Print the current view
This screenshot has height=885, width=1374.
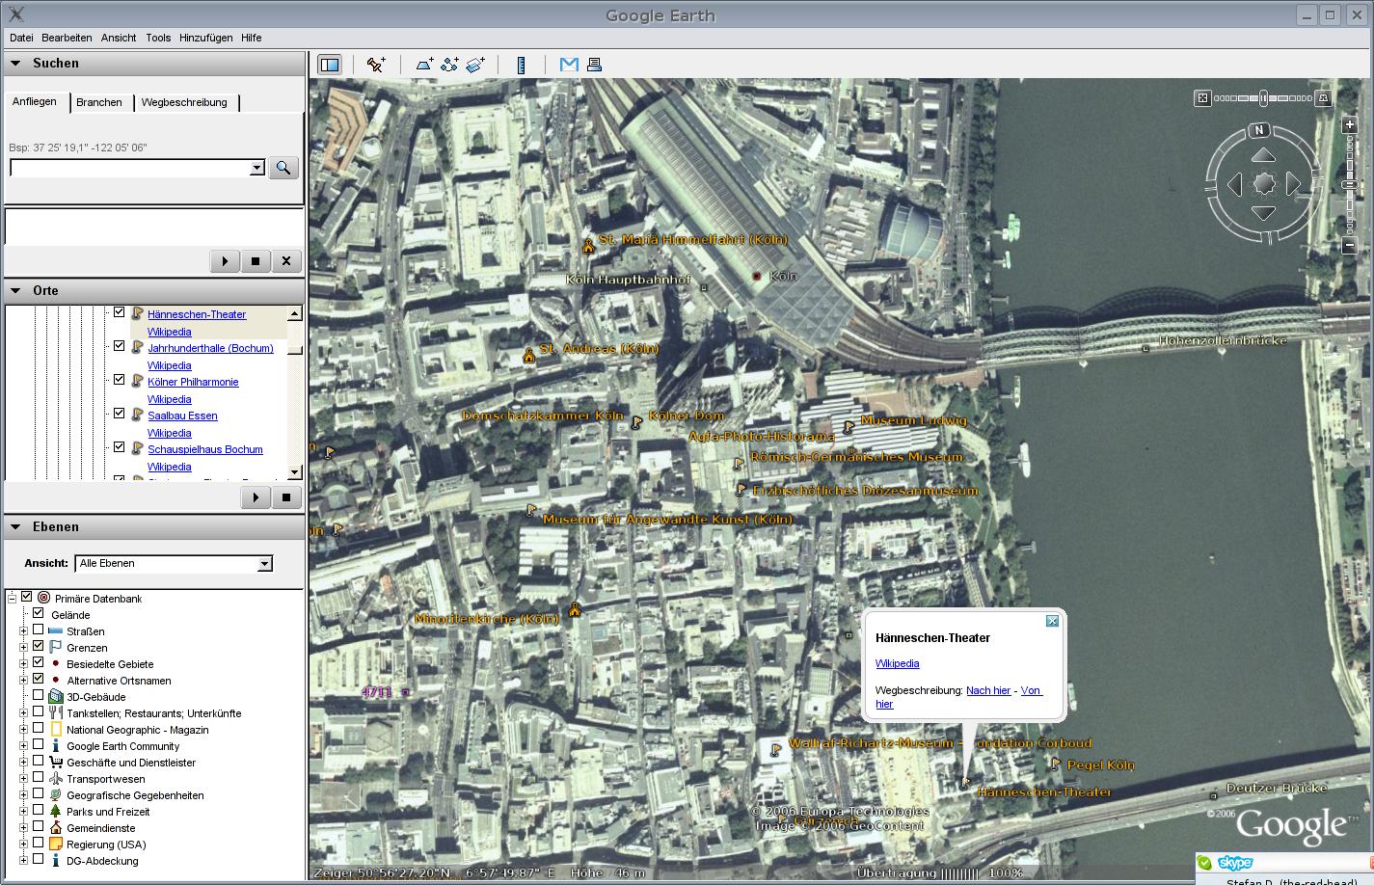point(594,65)
